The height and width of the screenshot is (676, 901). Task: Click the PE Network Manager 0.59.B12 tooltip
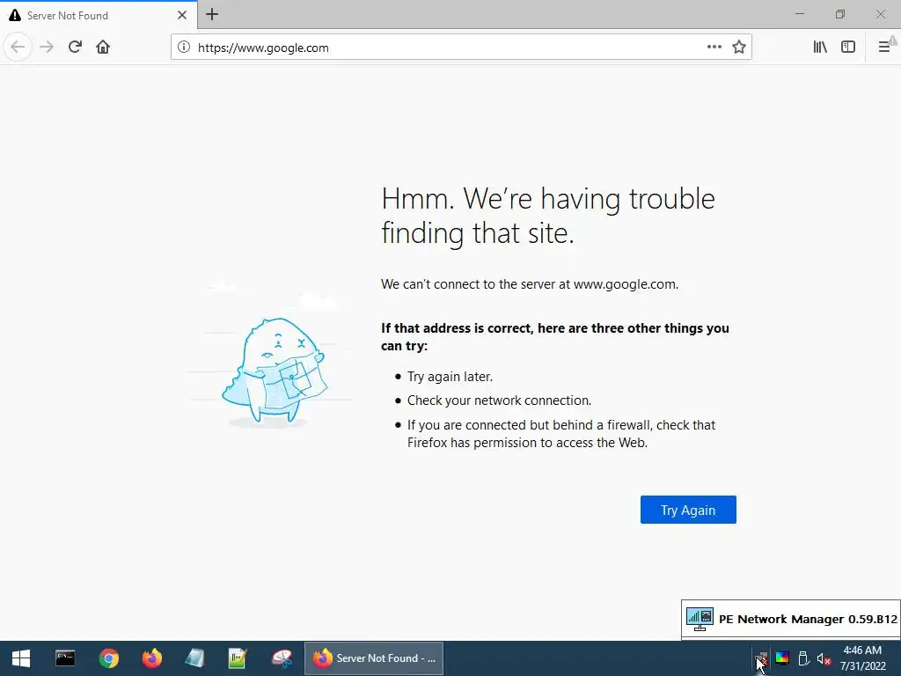[x=791, y=619]
